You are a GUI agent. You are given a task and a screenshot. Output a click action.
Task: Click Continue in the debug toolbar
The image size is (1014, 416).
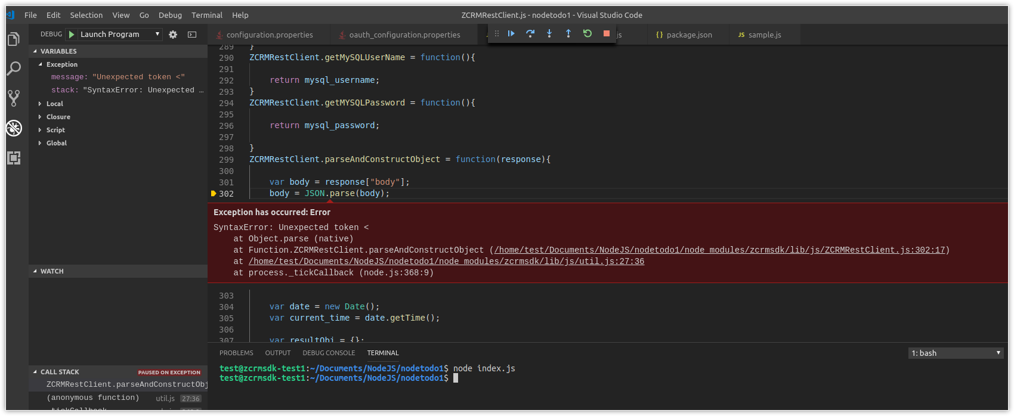pos(511,33)
